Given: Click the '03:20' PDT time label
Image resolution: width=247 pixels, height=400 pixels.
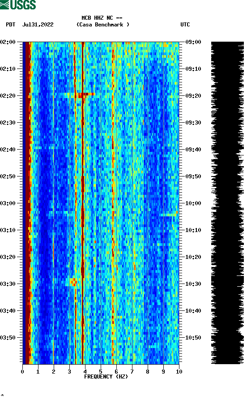Looking at the screenshot, I should (x=8, y=257).
